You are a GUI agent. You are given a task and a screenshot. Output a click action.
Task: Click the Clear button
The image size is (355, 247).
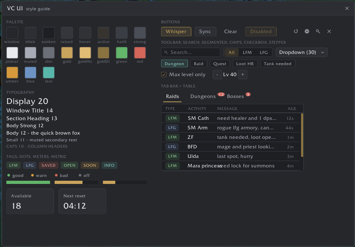click(231, 31)
